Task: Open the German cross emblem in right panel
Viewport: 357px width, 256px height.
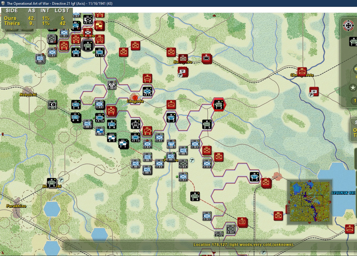Action: pyautogui.click(x=348, y=25)
